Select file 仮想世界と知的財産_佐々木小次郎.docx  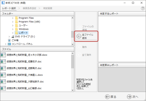(x=27, y=55)
